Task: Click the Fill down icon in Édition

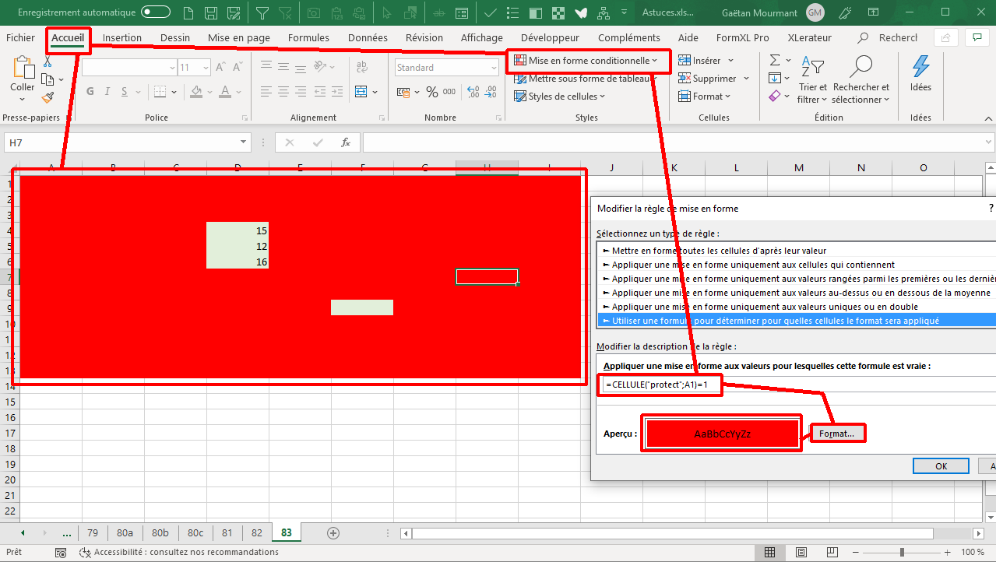Action: pos(775,78)
